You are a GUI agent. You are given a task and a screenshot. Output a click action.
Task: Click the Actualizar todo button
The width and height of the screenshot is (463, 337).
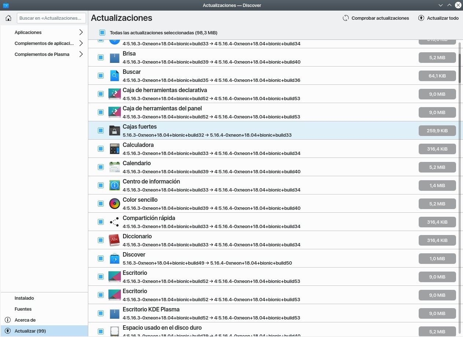(x=438, y=18)
